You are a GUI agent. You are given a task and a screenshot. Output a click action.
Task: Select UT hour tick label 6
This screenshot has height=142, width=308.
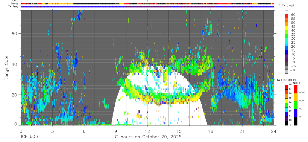tap(84, 131)
